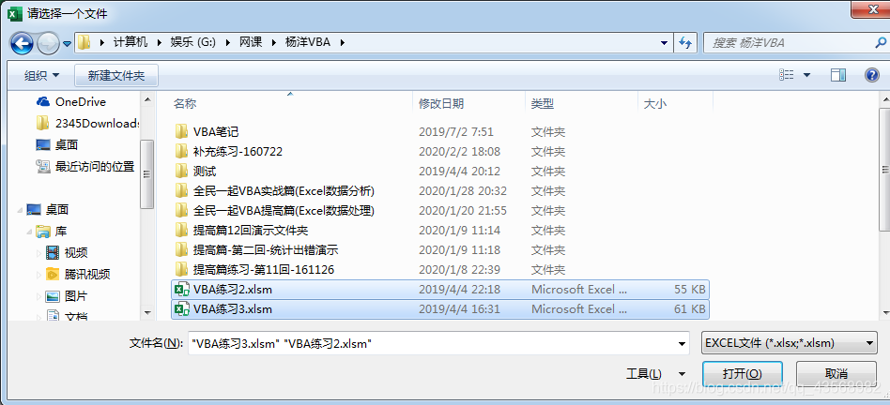Click the folder icon of 测试
This screenshot has width=890, height=405.
click(x=181, y=171)
